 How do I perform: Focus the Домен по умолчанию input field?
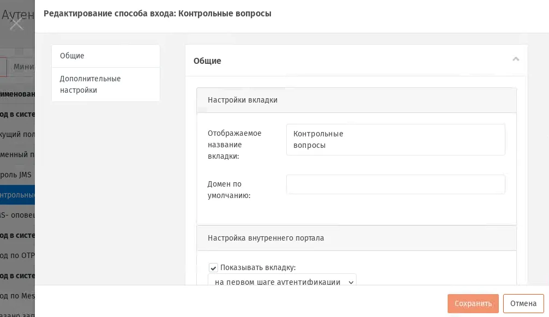point(395,184)
